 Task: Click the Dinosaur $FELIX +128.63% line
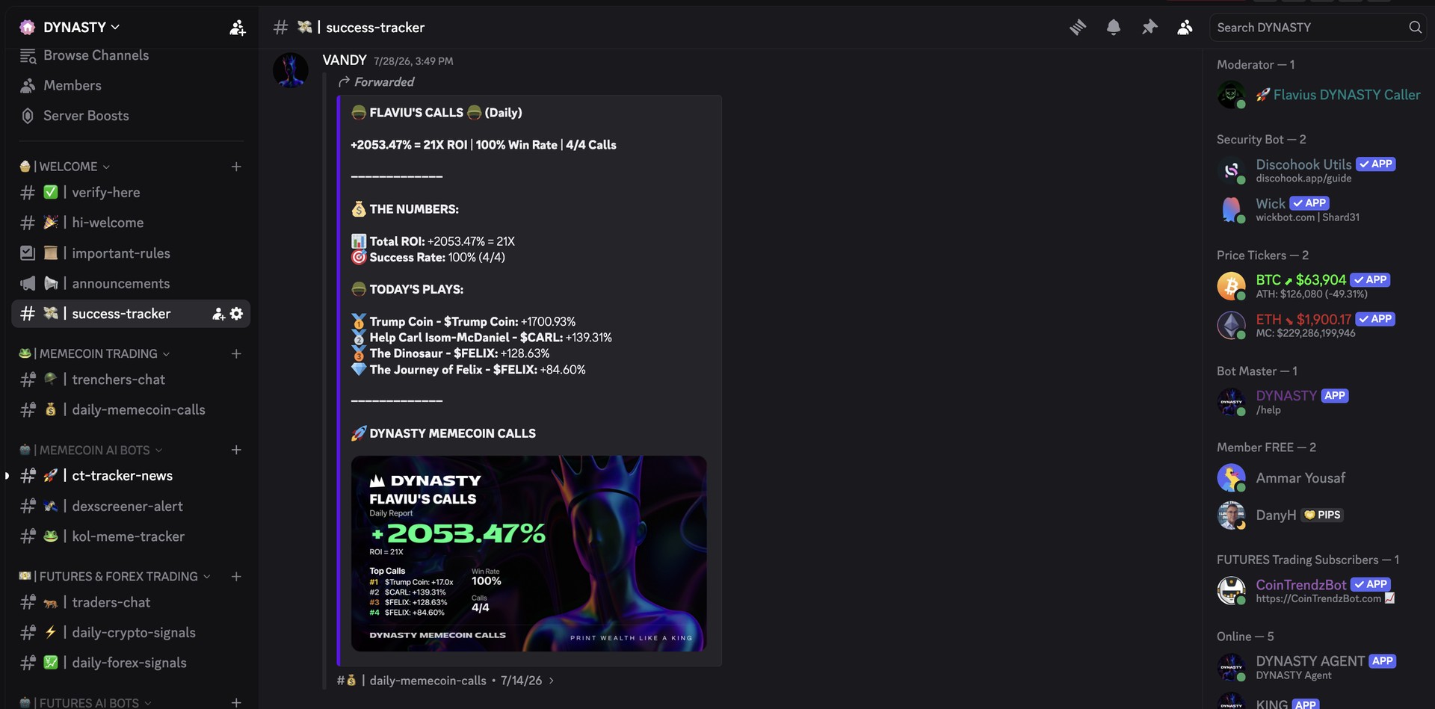point(451,353)
